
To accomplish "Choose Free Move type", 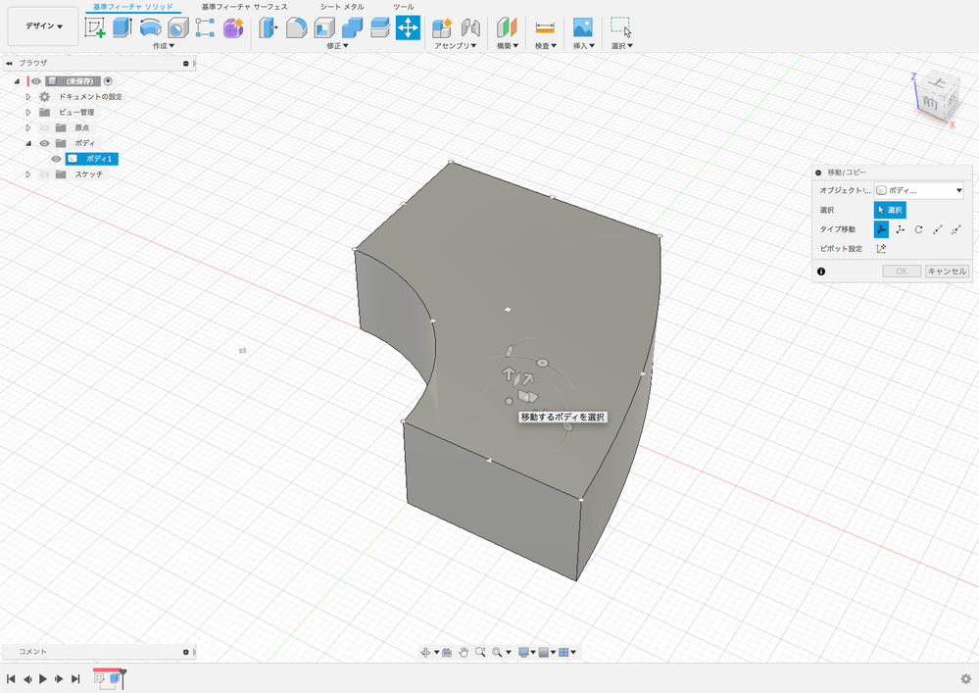I will point(881,229).
